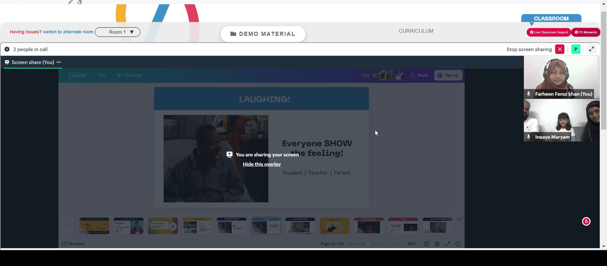Select slide thumbnail 8
The width and height of the screenshot is (607, 266).
click(94, 226)
